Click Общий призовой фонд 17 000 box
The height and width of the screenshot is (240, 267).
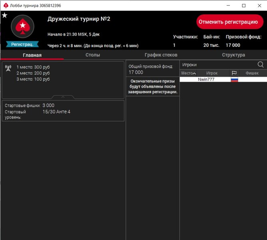click(153, 69)
